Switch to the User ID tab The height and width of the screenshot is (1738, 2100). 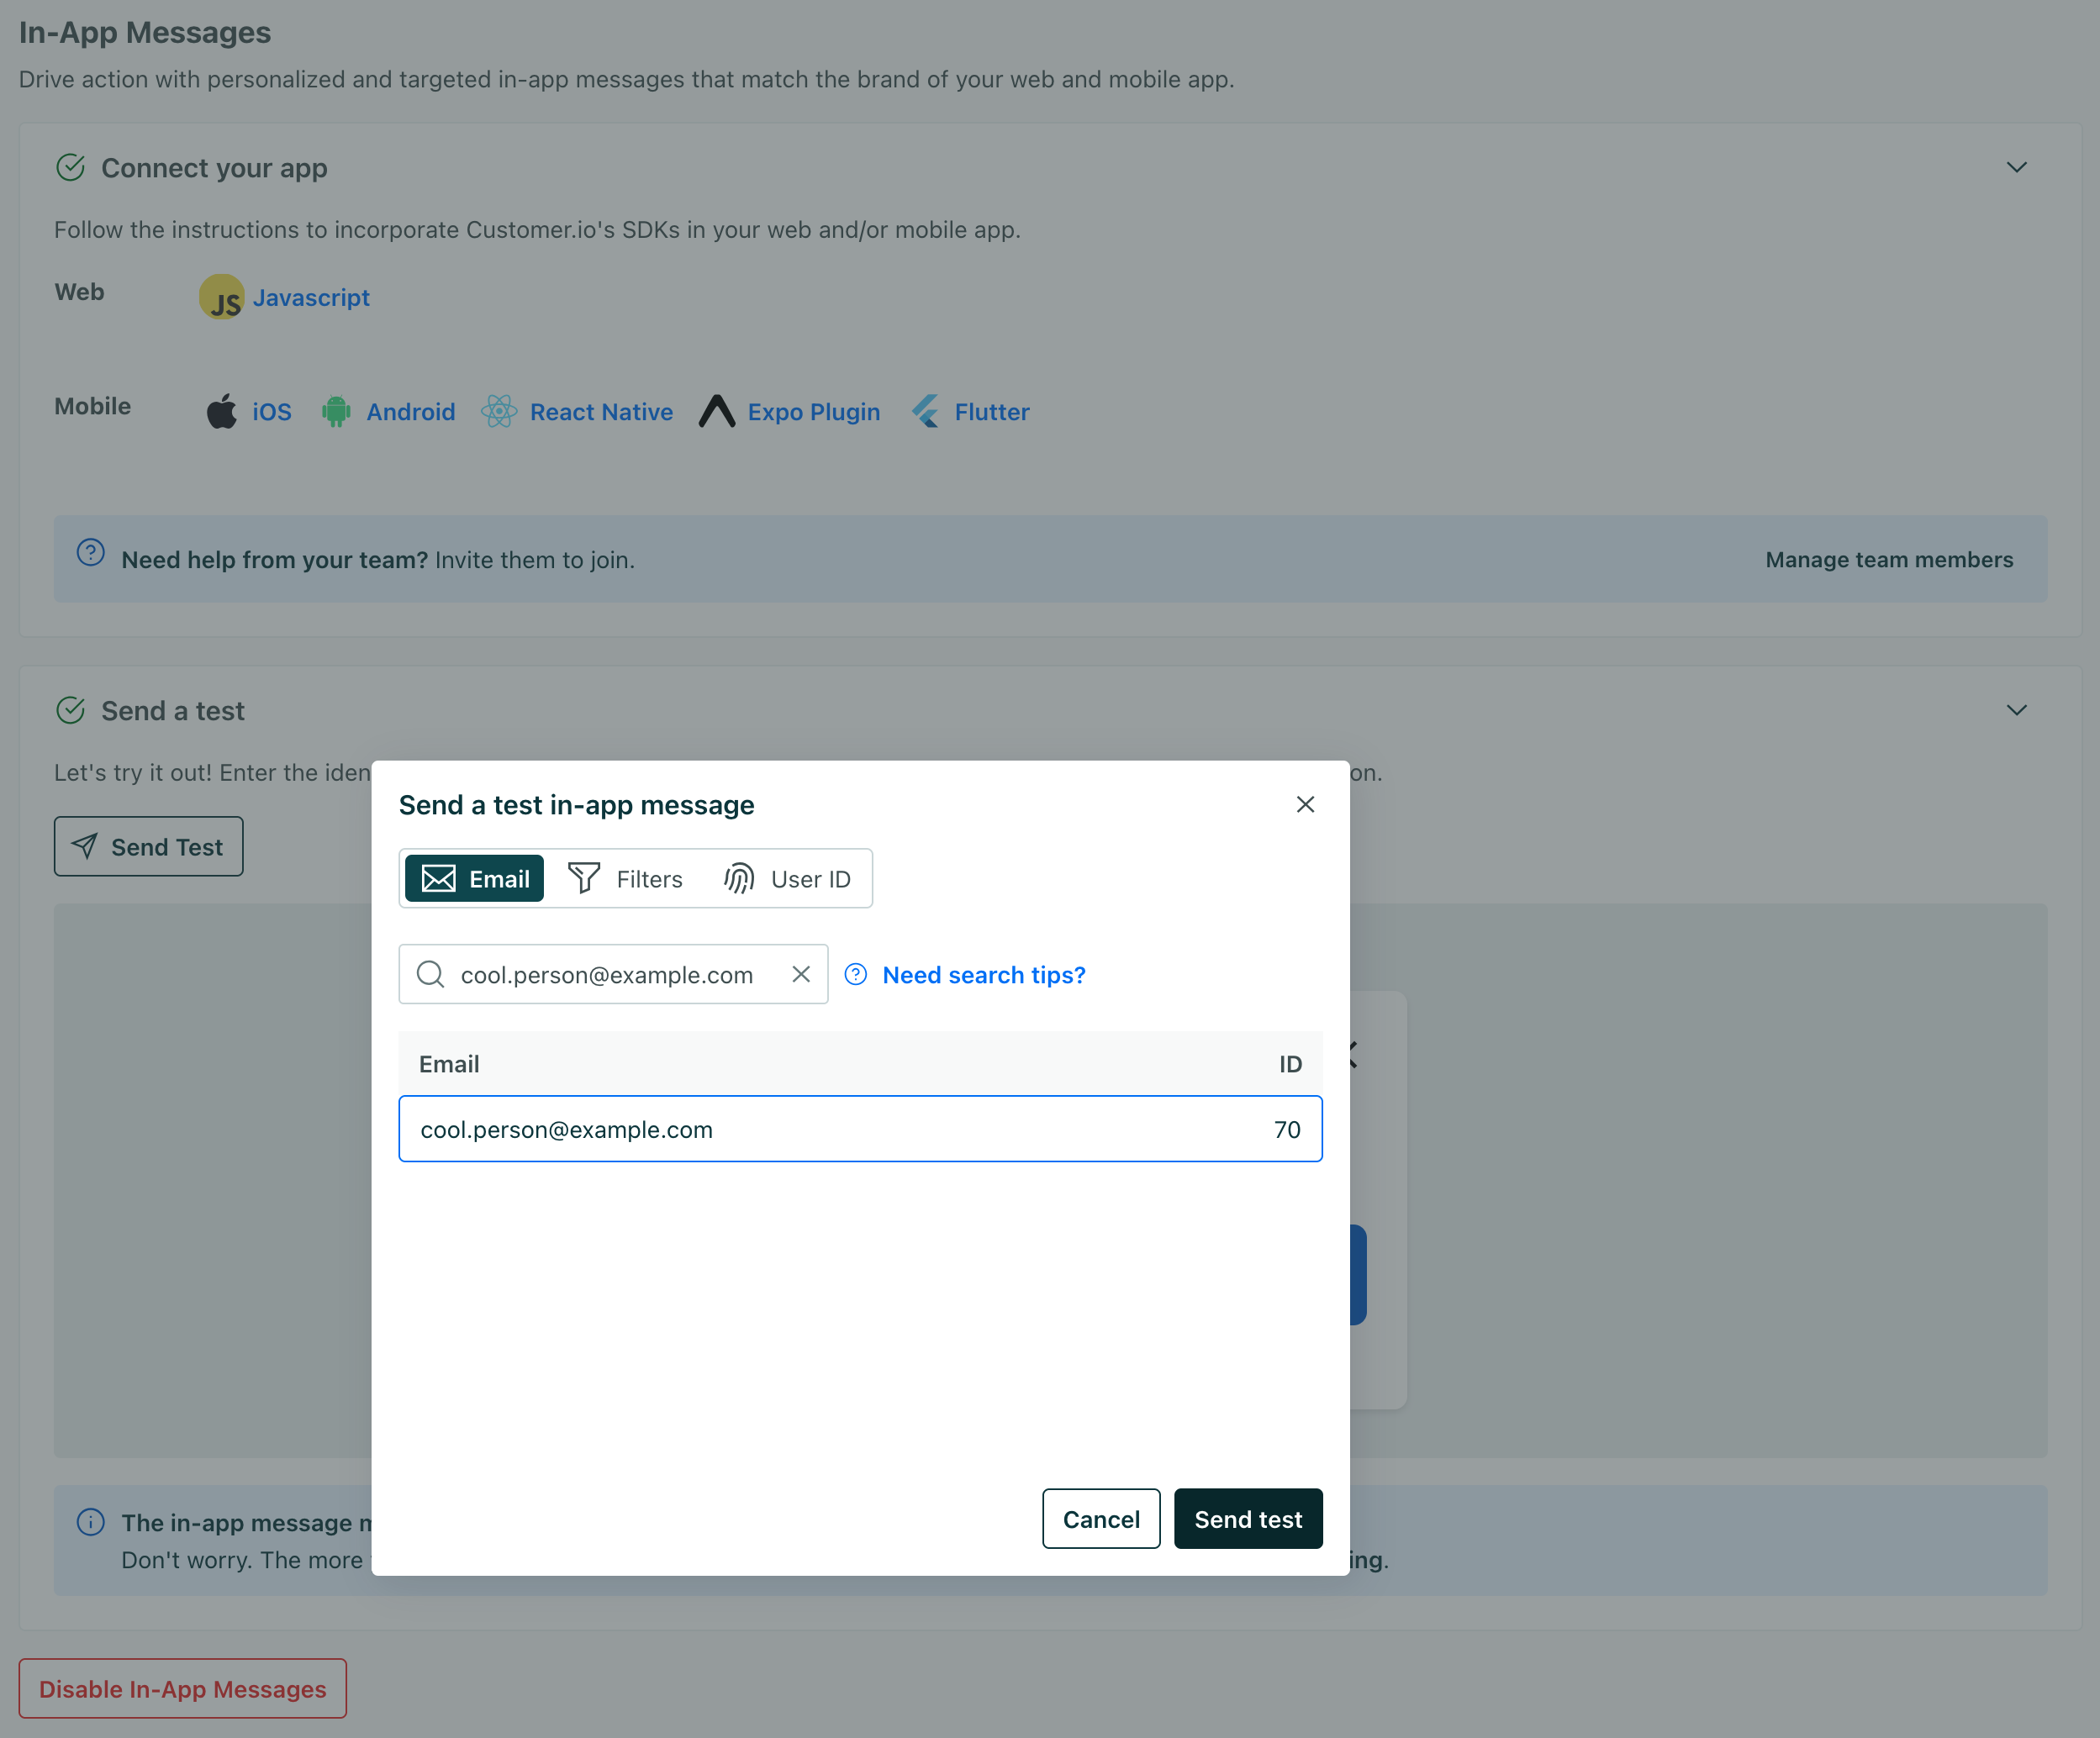pos(789,878)
